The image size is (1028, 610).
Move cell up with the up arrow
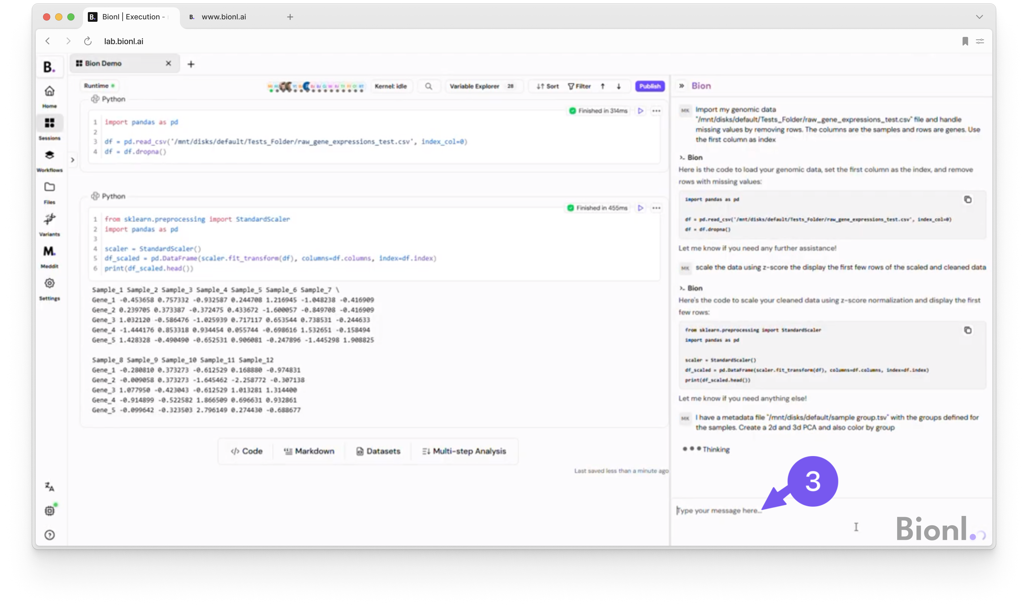tap(603, 86)
